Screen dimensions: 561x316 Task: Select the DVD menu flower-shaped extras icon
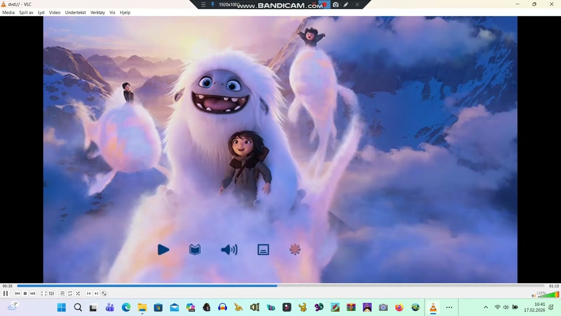295,250
